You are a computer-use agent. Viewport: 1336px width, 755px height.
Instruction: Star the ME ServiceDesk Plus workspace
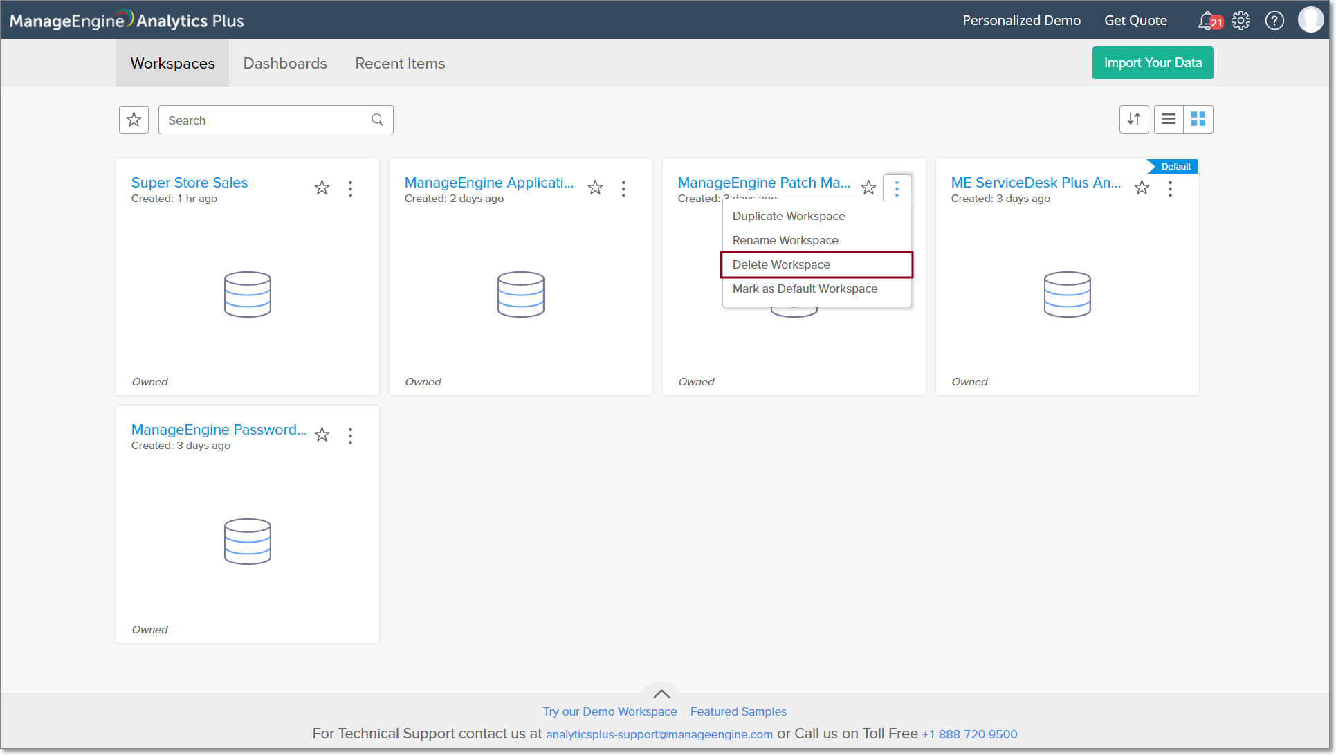(1142, 188)
